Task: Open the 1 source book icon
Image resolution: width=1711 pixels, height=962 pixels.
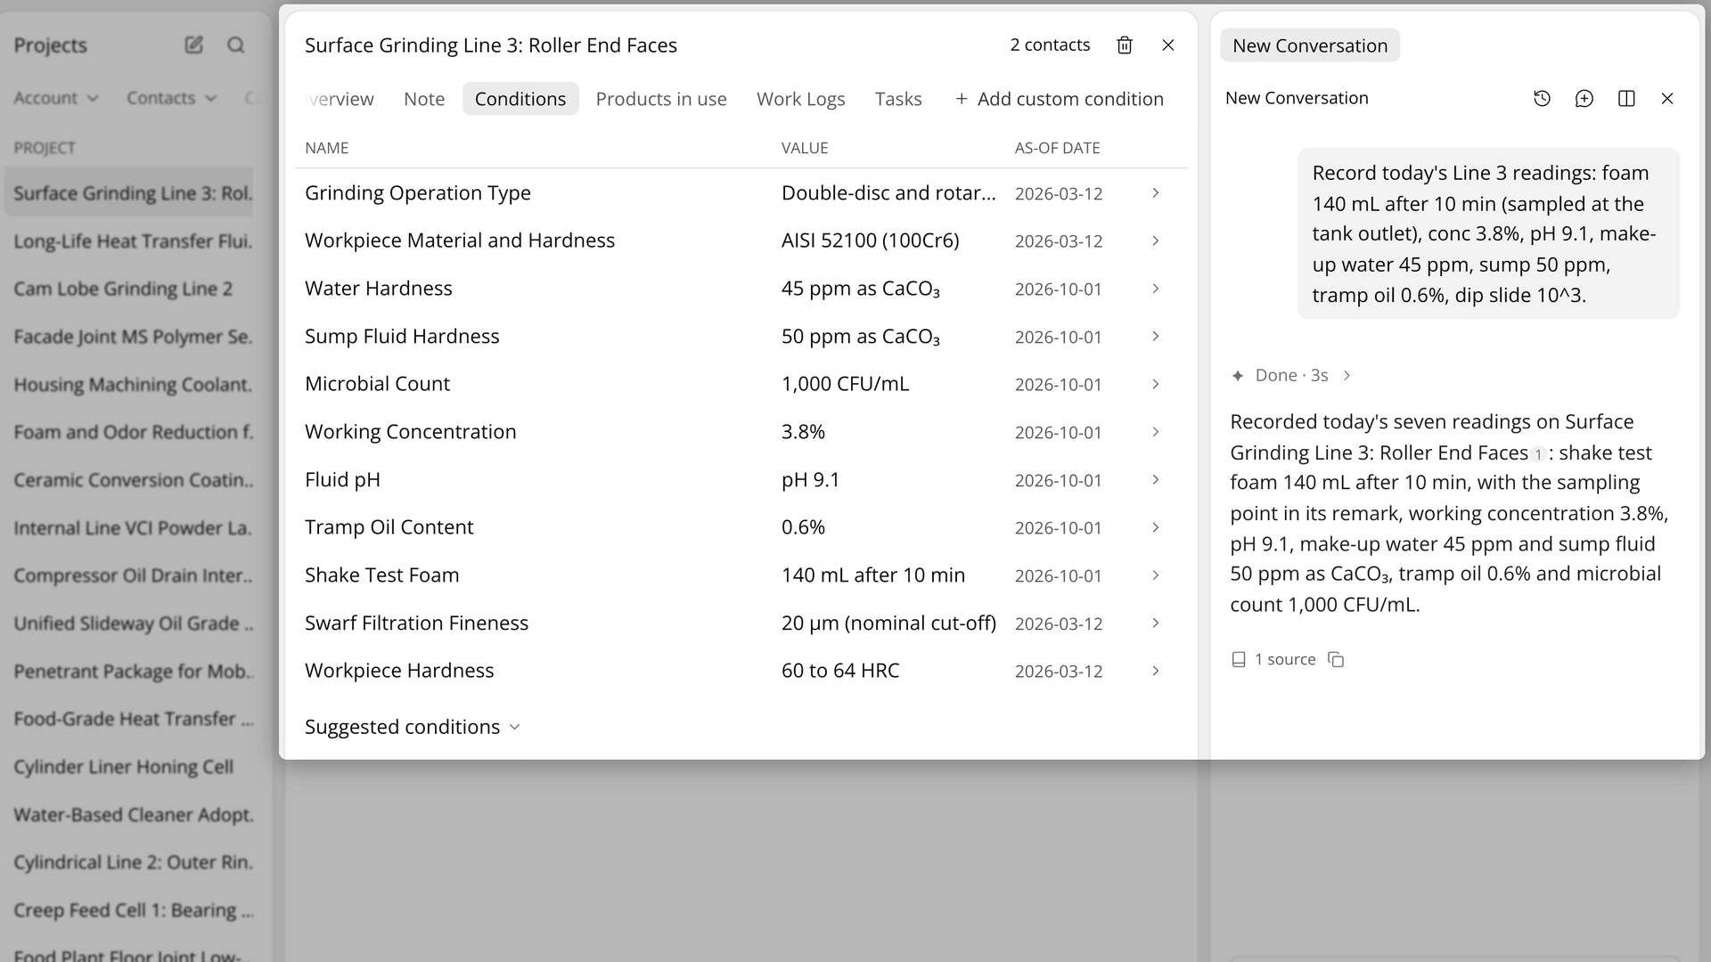Action: click(1239, 659)
